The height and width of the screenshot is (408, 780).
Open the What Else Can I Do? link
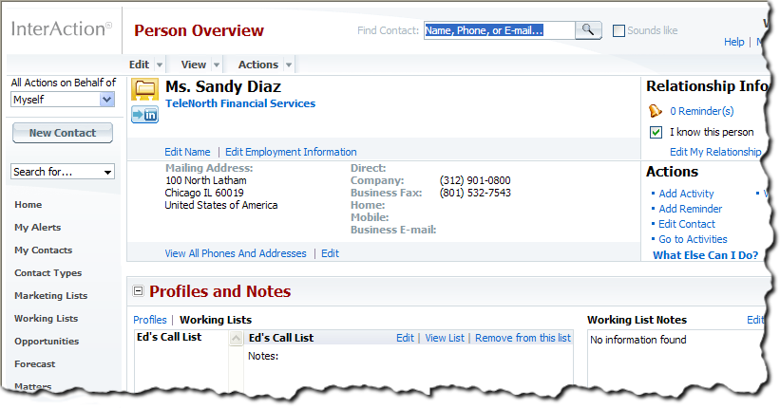[705, 255]
